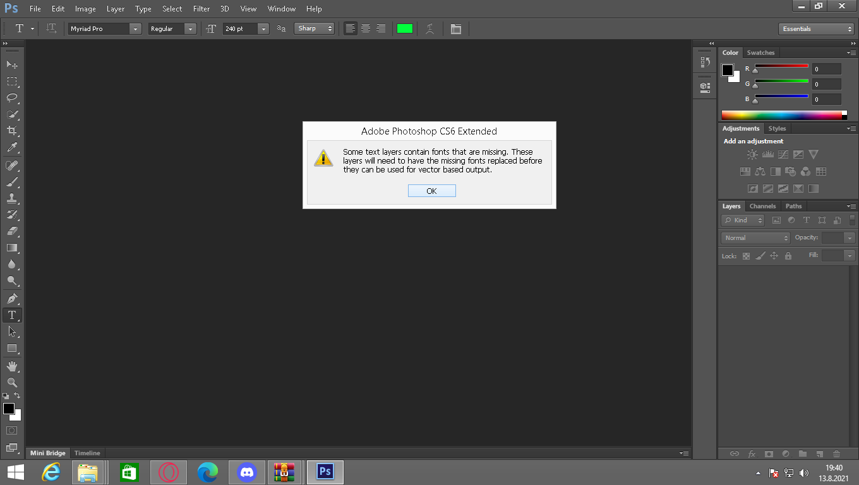Viewport: 859px width, 485px height.
Task: Select the Spot Healing Brush tool
Action: pos(12,165)
